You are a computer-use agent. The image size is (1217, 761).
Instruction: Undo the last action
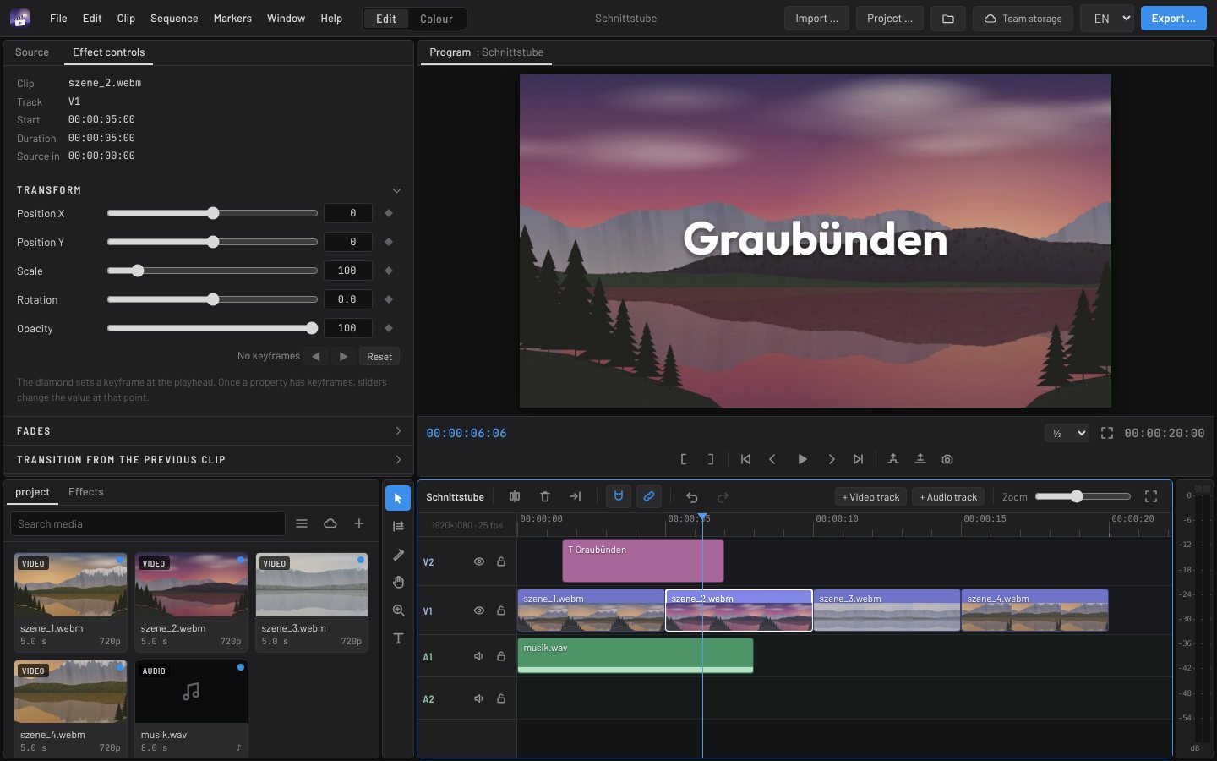coord(691,497)
